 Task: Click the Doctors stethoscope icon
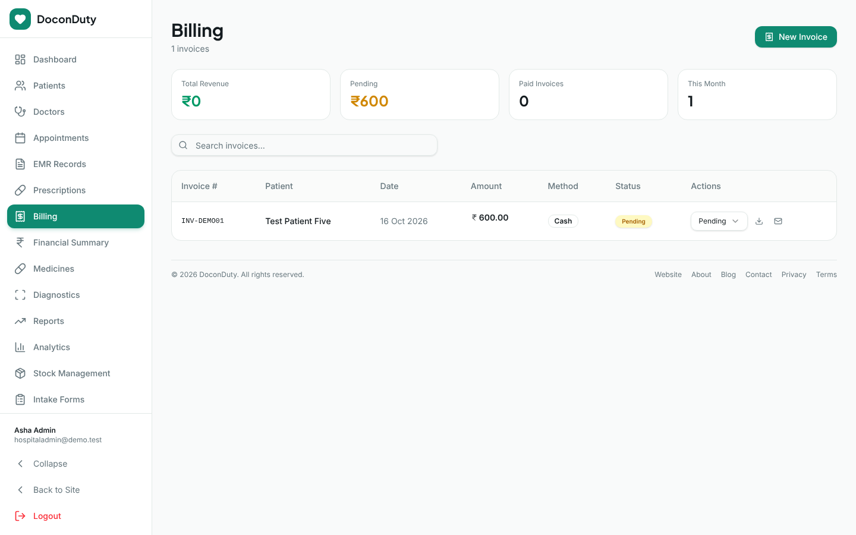[x=20, y=112]
